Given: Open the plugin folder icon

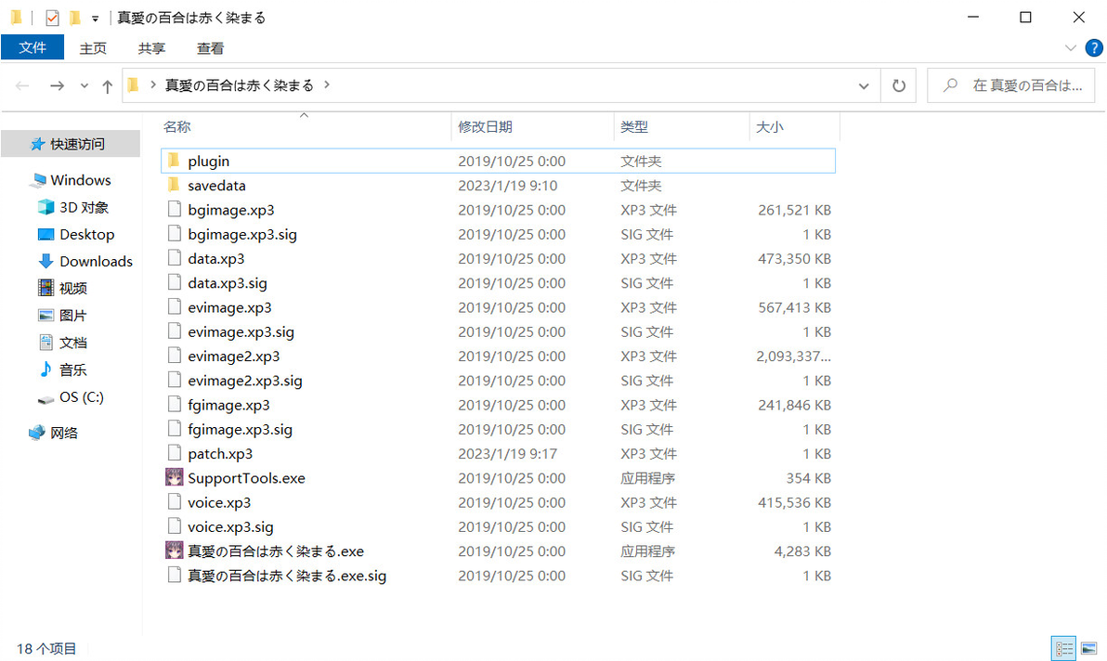Looking at the screenshot, I should click(x=174, y=161).
